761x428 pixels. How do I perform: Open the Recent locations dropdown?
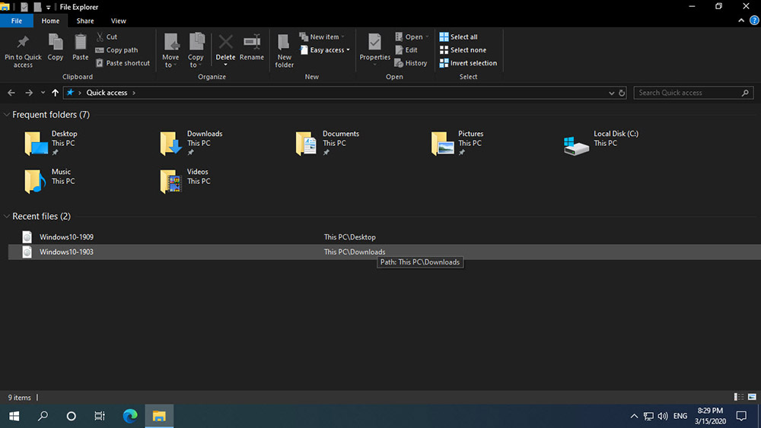tap(43, 93)
